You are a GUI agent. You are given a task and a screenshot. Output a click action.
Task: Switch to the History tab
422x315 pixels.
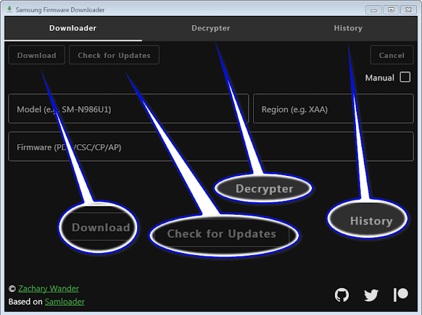pos(348,28)
